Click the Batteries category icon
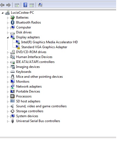The height and width of the screenshot is (147, 126). (x=13, y=18)
